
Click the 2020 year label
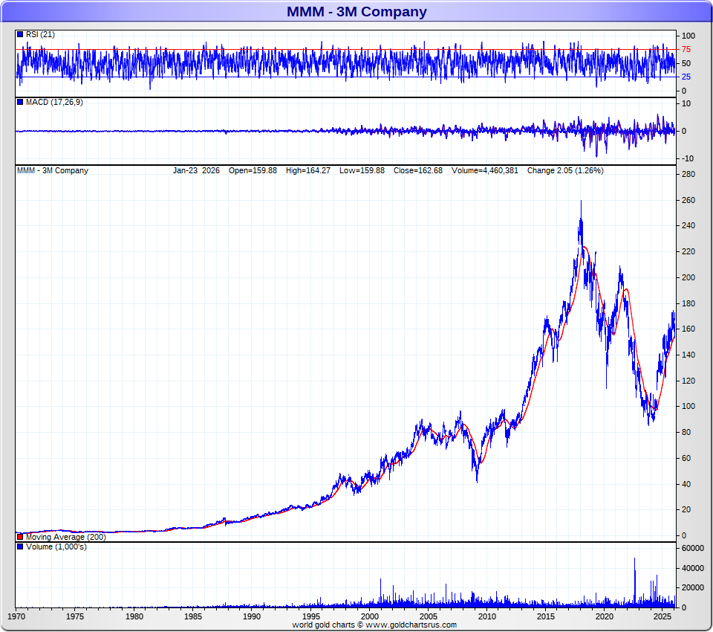coord(605,616)
